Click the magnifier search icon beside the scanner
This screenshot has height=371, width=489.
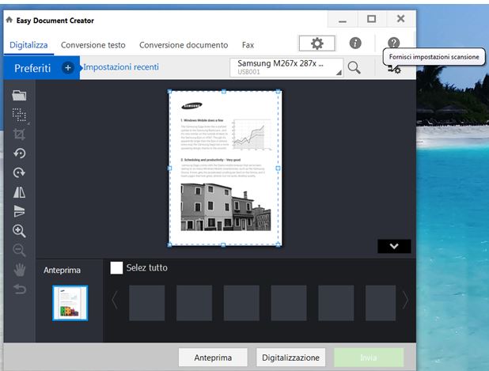pos(354,68)
